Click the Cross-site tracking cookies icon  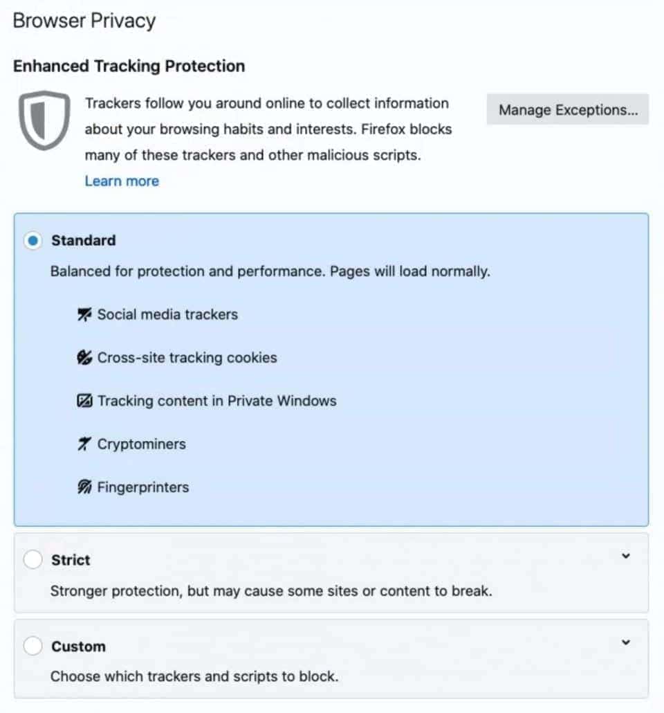tap(84, 357)
